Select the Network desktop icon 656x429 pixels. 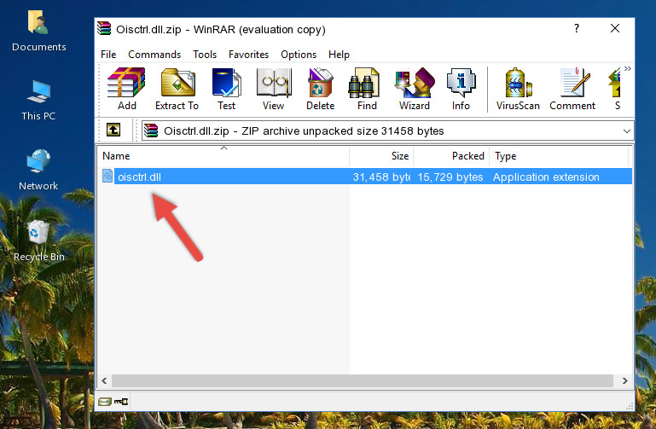pos(38,170)
